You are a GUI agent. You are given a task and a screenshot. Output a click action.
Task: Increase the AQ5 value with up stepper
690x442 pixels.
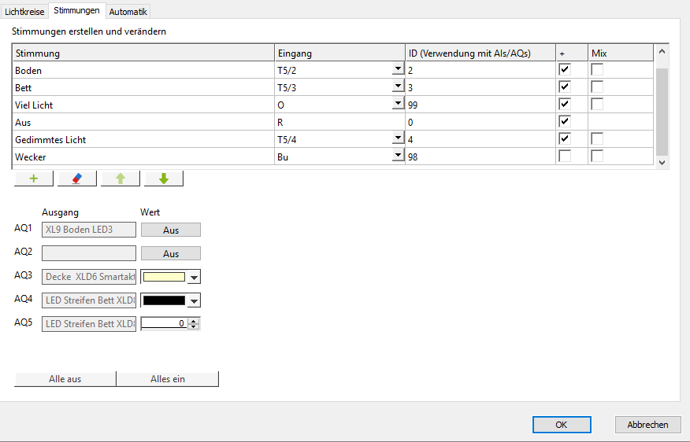pos(195,320)
